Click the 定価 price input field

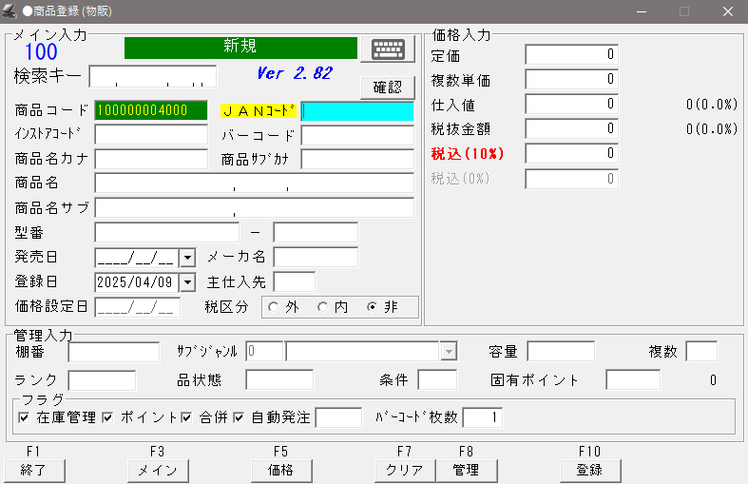tap(571, 55)
